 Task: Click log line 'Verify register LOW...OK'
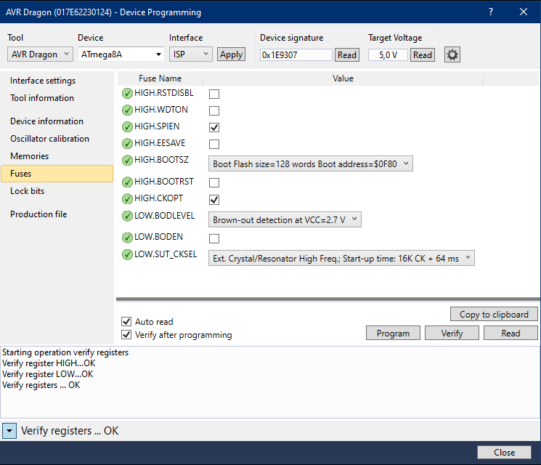[48, 374]
